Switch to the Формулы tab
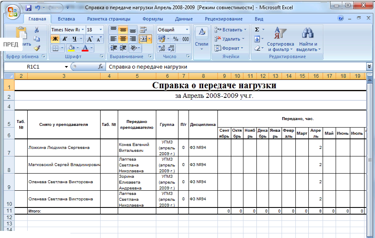The height and width of the screenshot is (238, 375). click(x=153, y=19)
